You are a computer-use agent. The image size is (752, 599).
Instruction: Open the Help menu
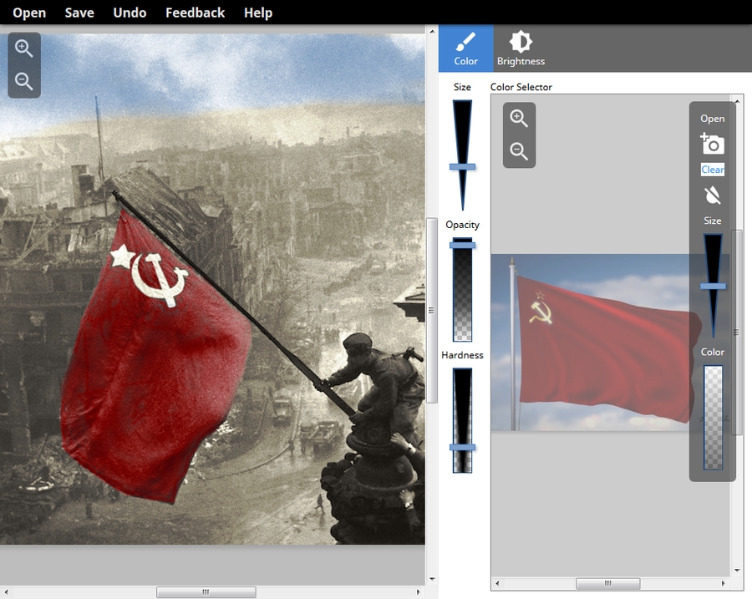tap(258, 13)
